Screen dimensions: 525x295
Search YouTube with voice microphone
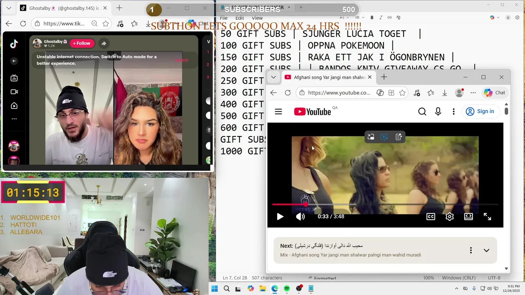point(438,111)
